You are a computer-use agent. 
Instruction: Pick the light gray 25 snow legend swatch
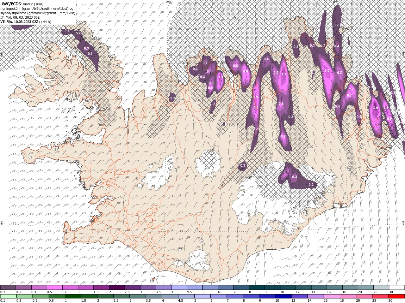coord(381,288)
